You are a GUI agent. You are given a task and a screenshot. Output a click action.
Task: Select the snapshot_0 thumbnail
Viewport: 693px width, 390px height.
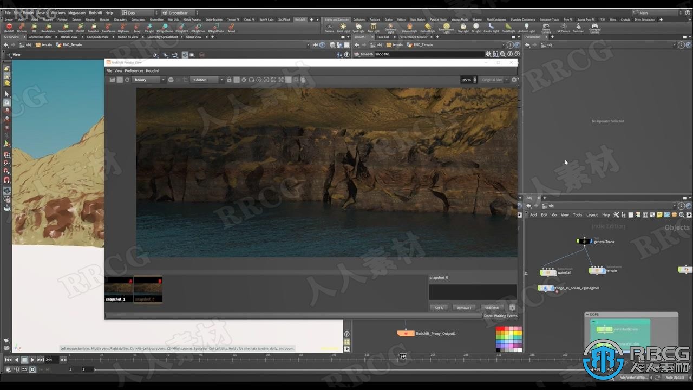(148, 289)
